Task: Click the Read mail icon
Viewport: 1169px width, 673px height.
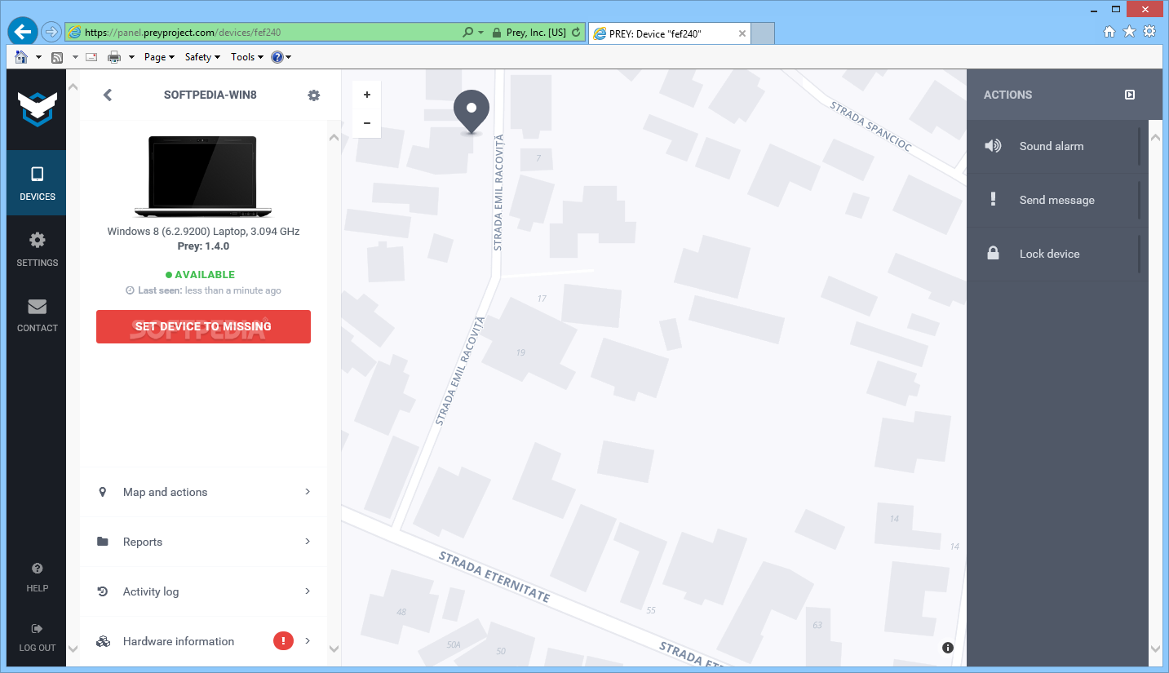Action: pos(91,57)
